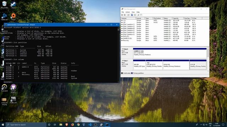The width and height of the screenshot is (227, 127).
Task: Click the blue Help icon in Disk Management toolbar
Action: 132,15
